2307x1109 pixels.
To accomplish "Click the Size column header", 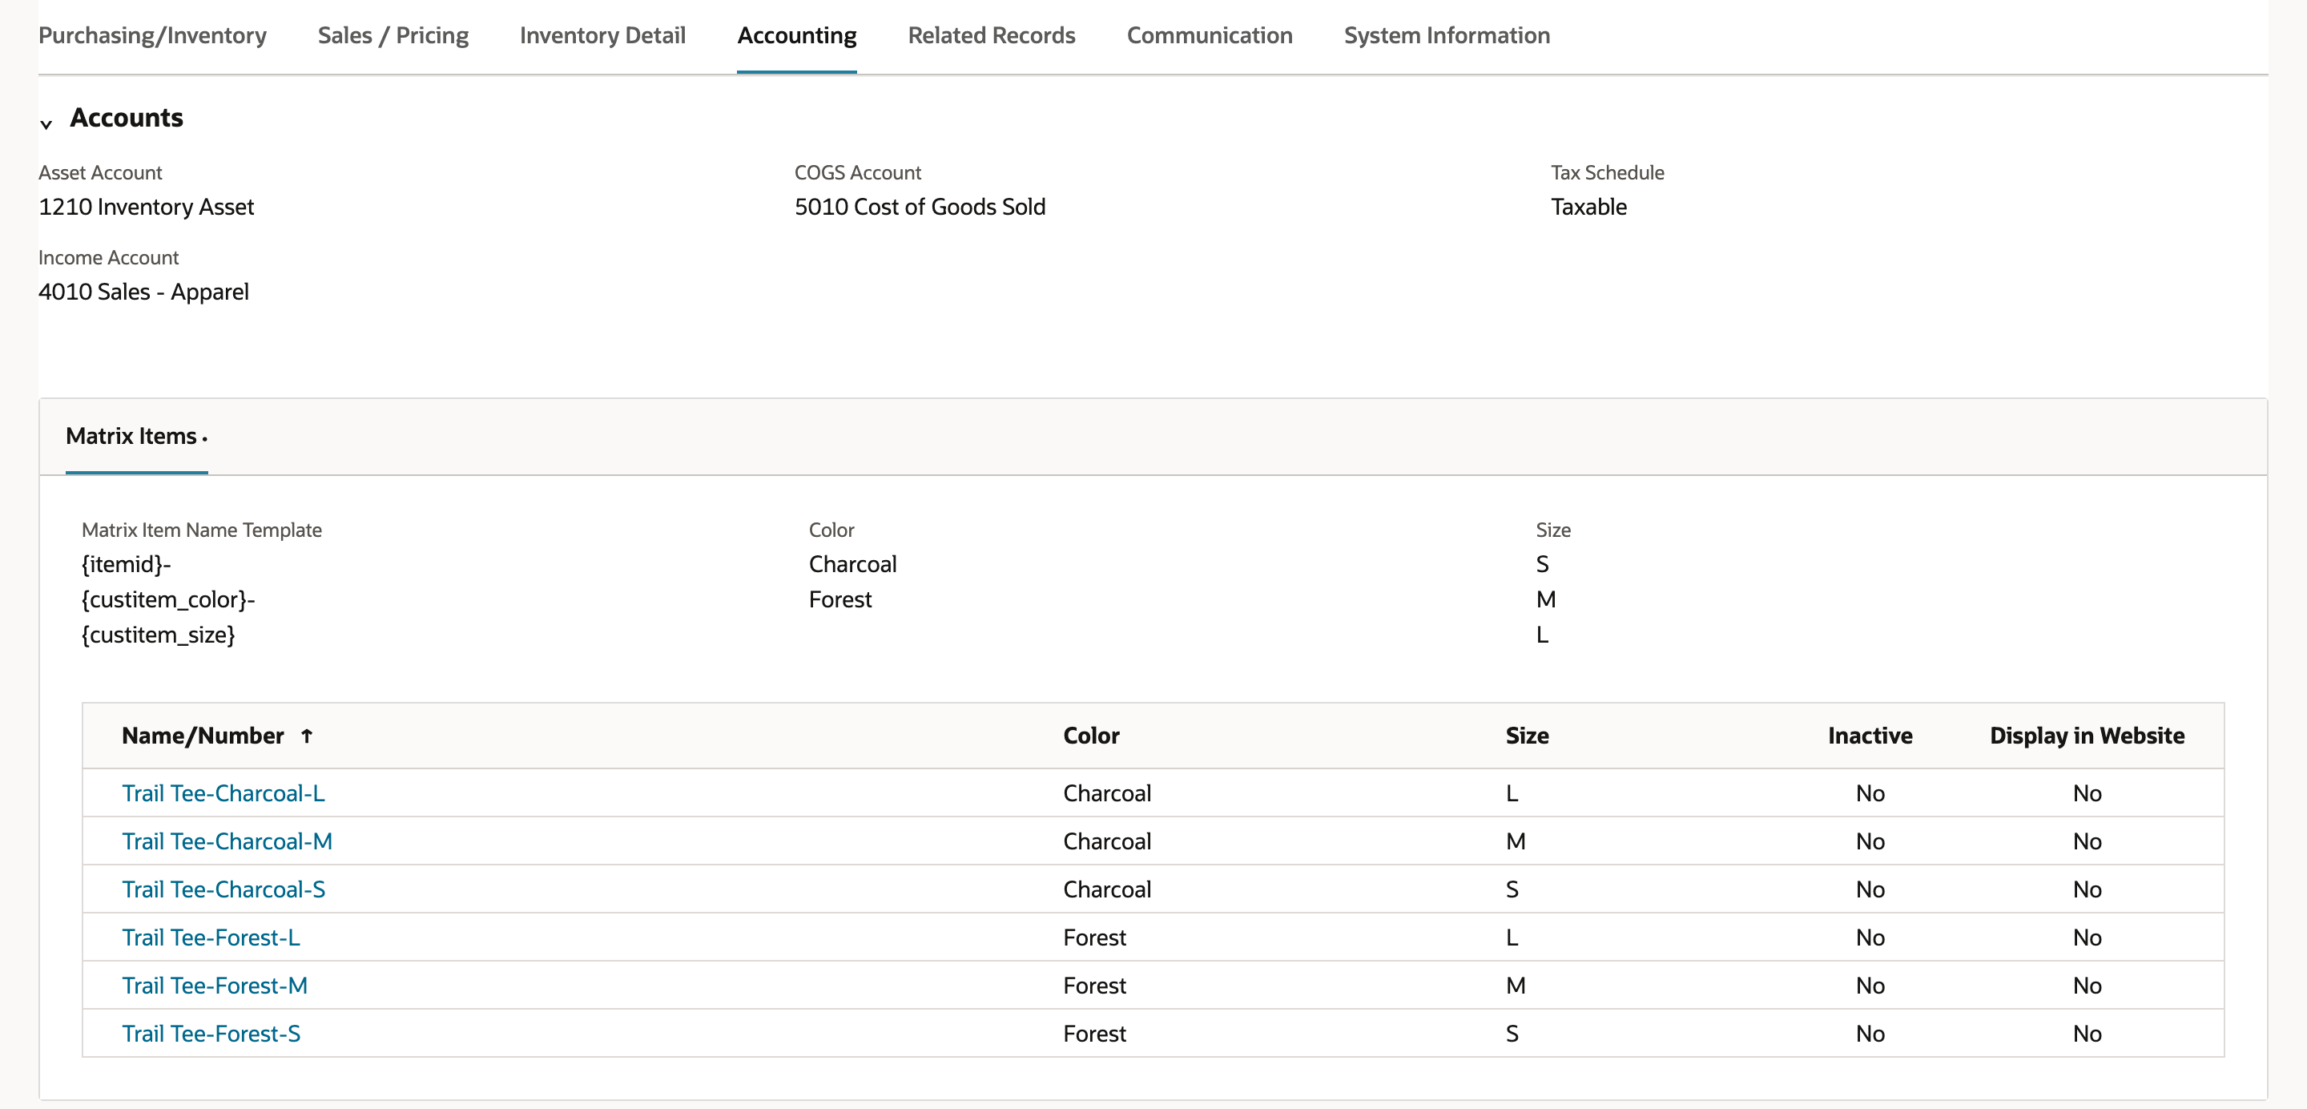I will coord(1527,736).
